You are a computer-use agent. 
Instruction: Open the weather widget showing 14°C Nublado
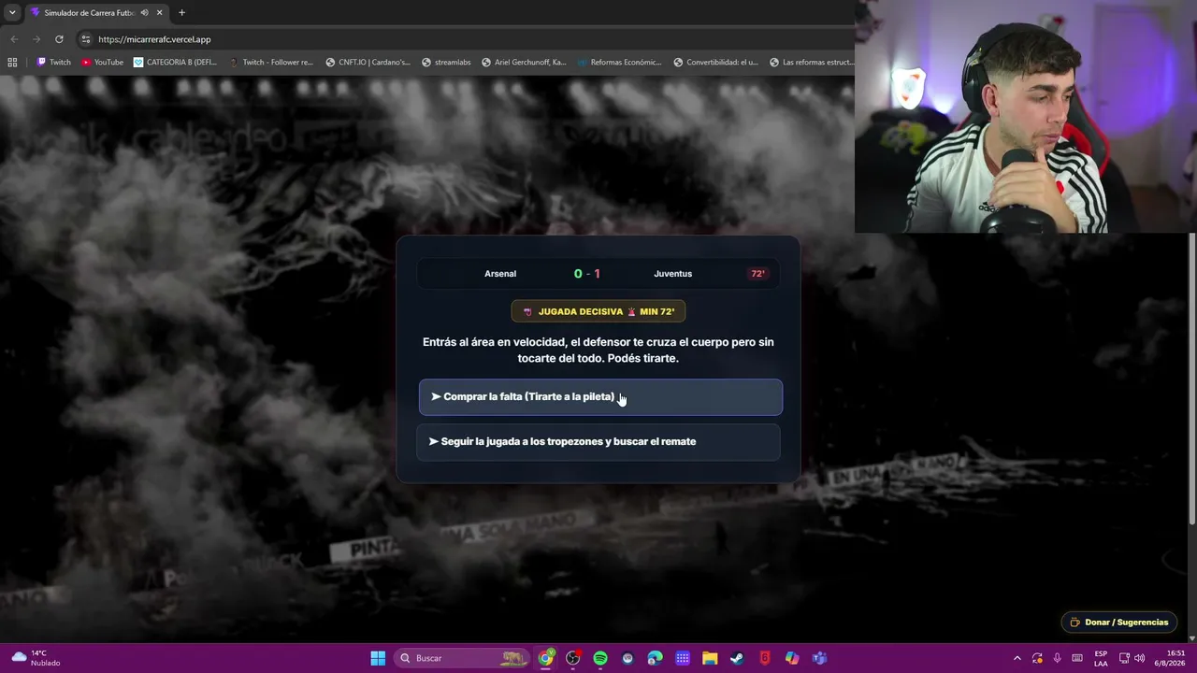tap(36, 658)
